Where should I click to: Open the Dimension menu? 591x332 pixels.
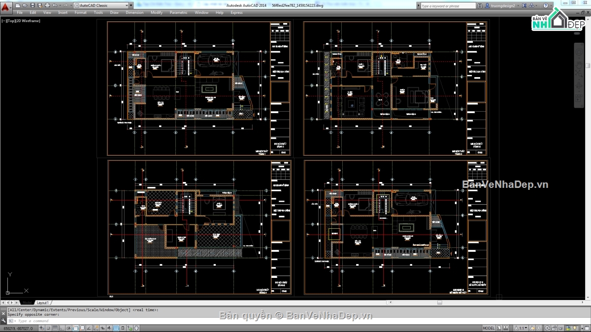(134, 12)
